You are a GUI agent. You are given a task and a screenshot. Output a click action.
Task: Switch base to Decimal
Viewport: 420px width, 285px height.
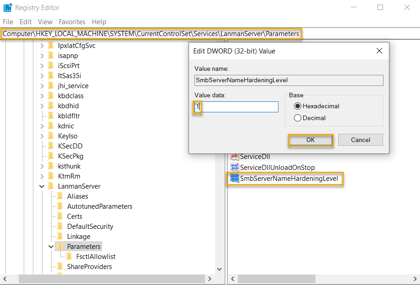(x=299, y=117)
